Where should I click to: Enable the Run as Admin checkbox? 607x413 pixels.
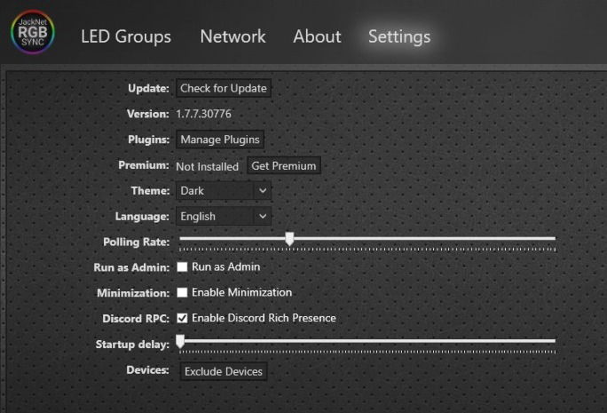(x=183, y=266)
